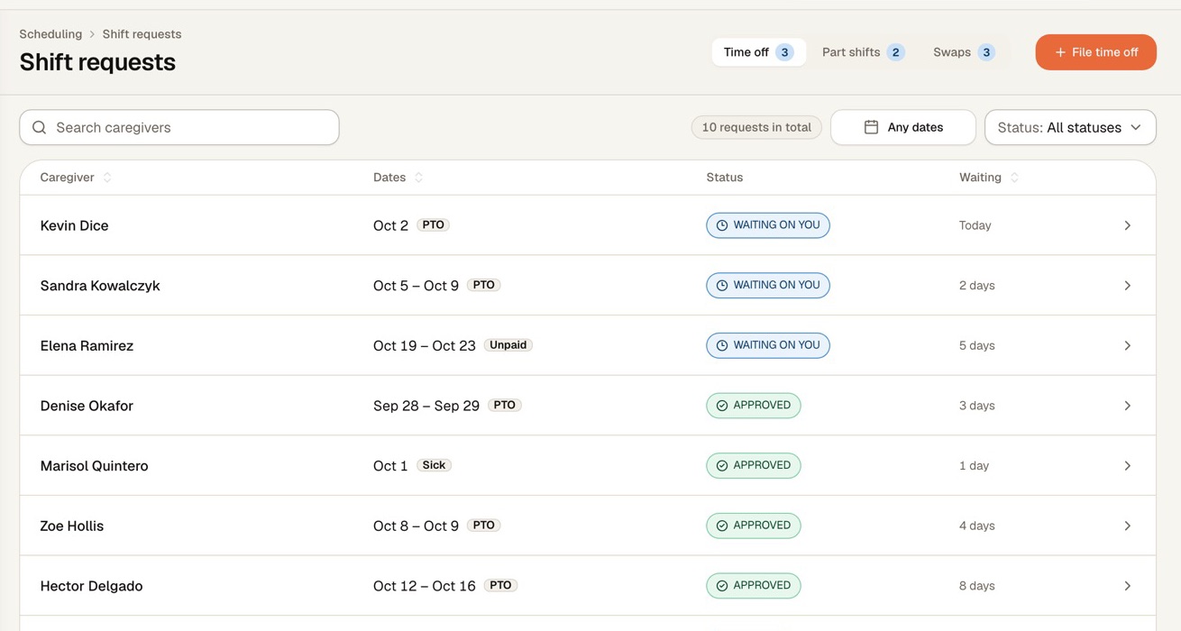The height and width of the screenshot is (631, 1181).
Task: Switch to the Time off tab
Action: tap(758, 52)
